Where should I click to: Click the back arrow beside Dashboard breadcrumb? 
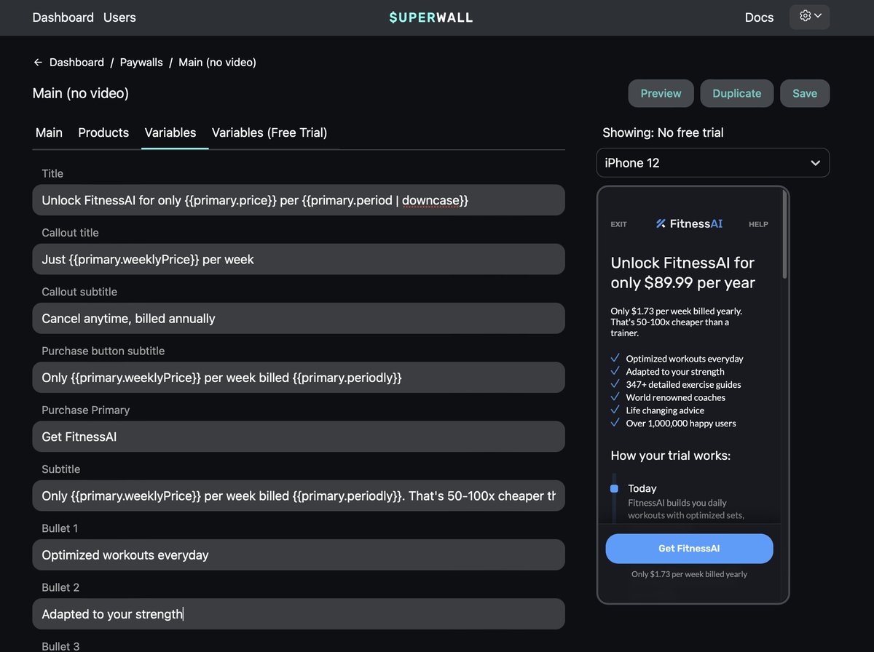coord(37,62)
